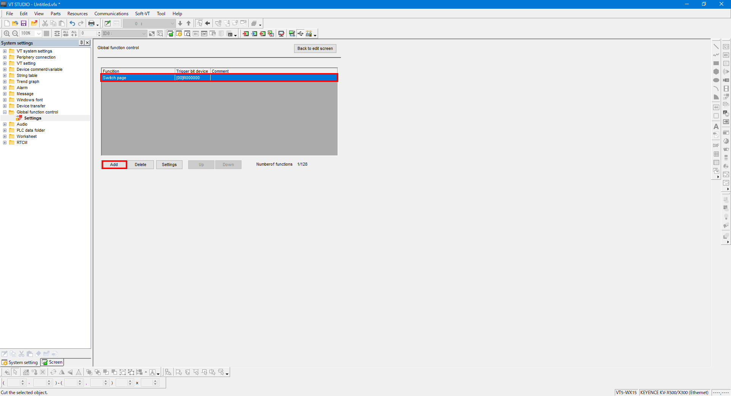The width and height of the screenshot is (731, 396).
Task: Click the Save file icon
Action: pyautogui.click(x=24, y=24)
